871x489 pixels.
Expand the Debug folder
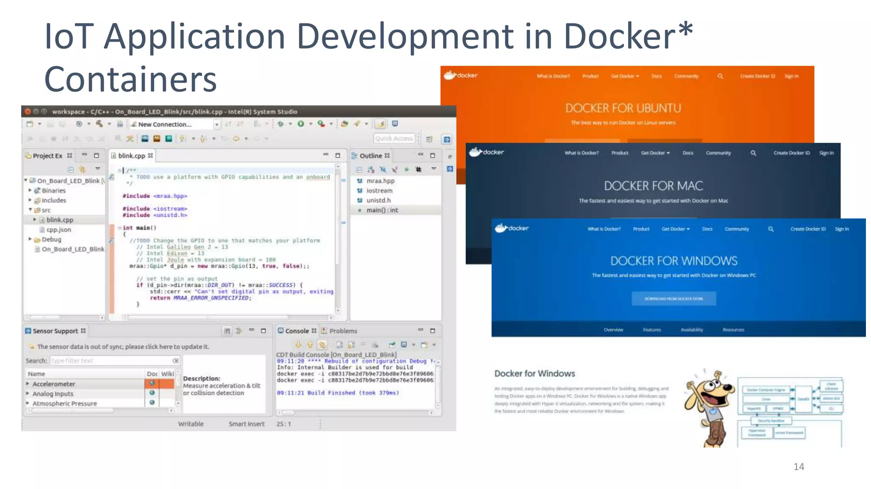[30, 239]
